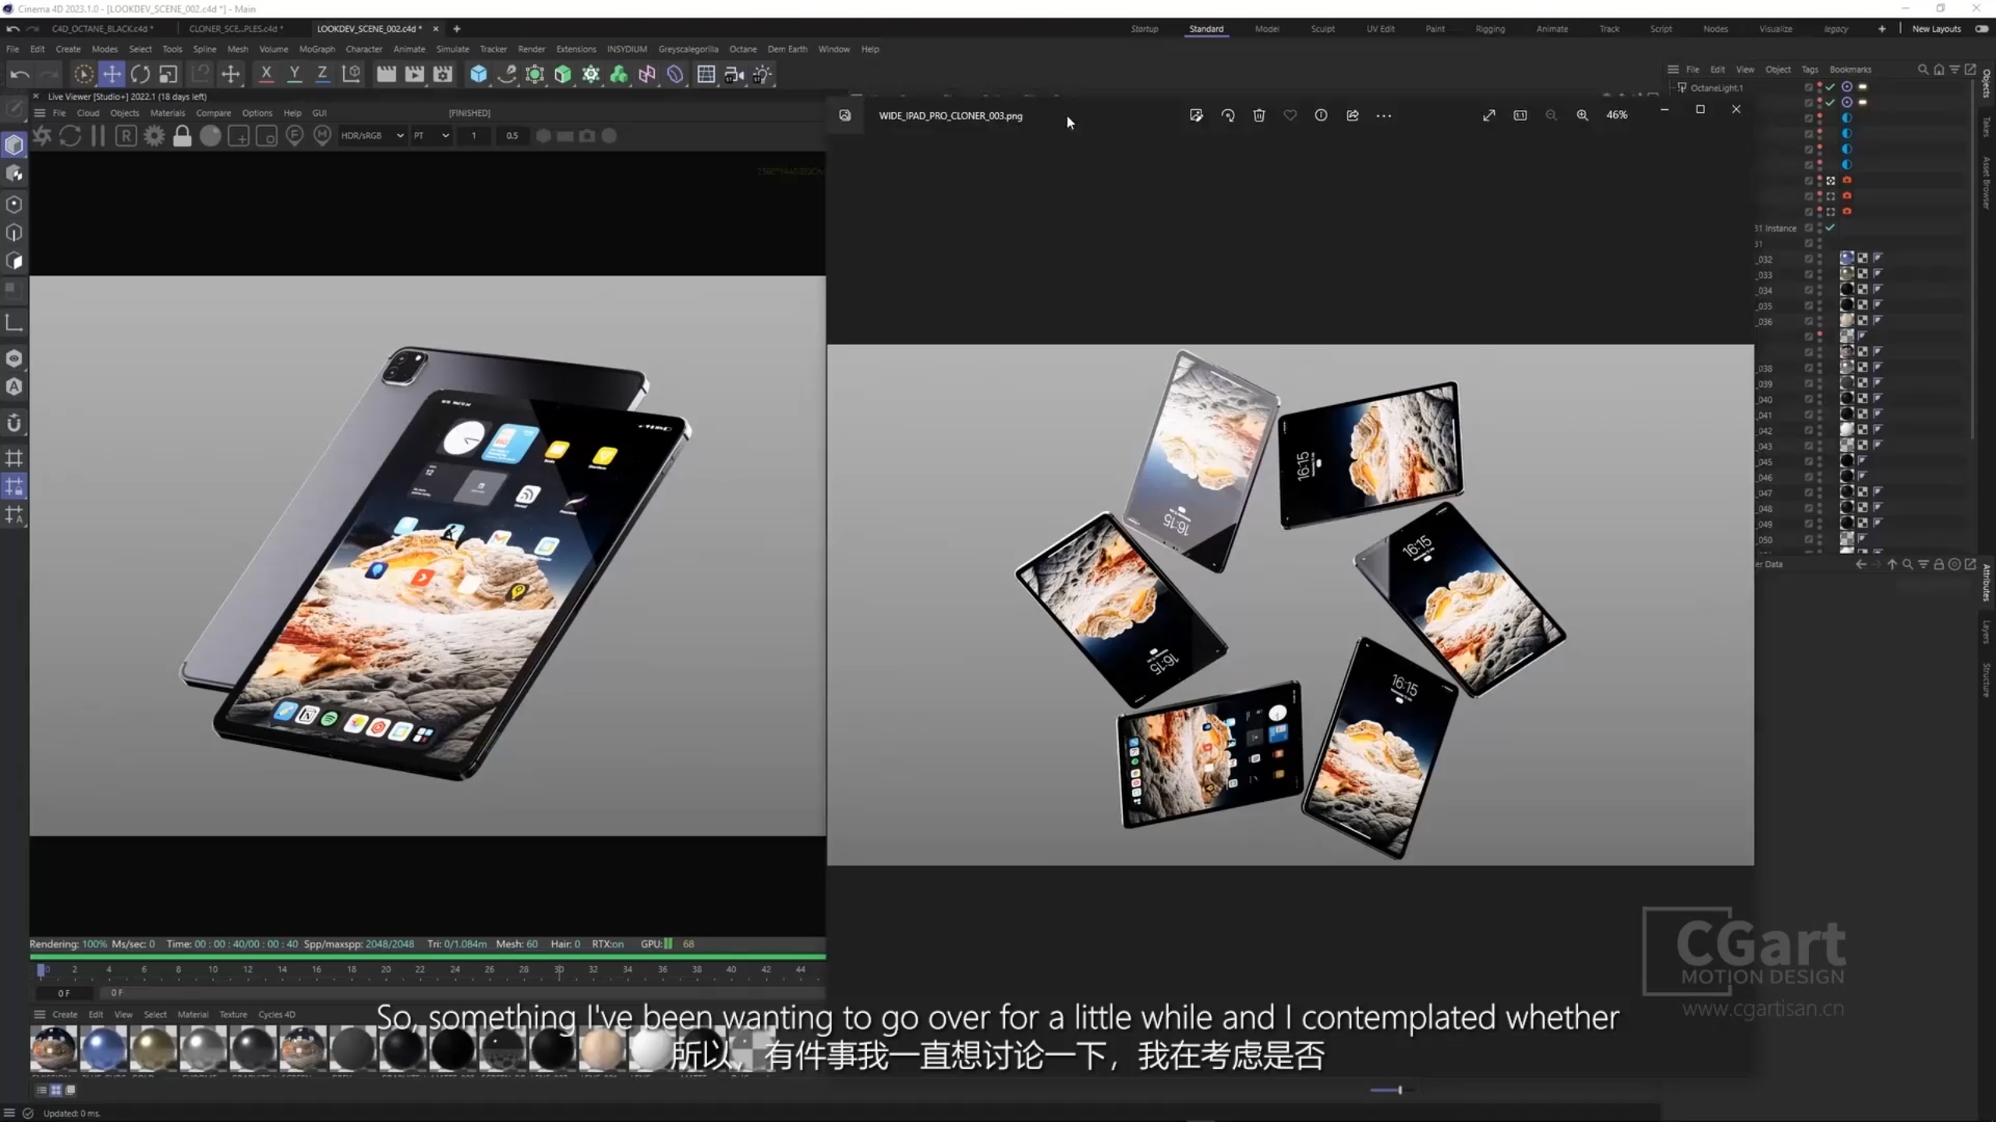The height and width of the screenshot is (1122, 1996).
Task: Click the Pick Focus F pin icon
Action: pos(295,136)
